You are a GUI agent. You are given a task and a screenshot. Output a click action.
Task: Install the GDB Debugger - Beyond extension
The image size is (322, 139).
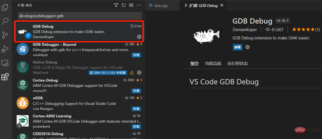(136, 55)
